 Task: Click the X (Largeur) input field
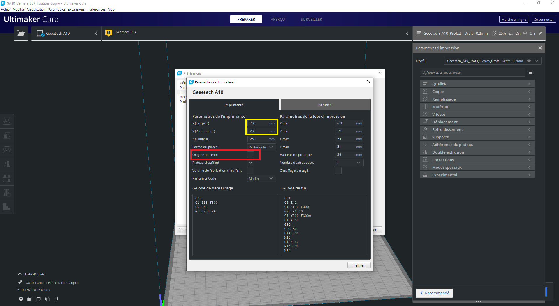pos(261,123)
